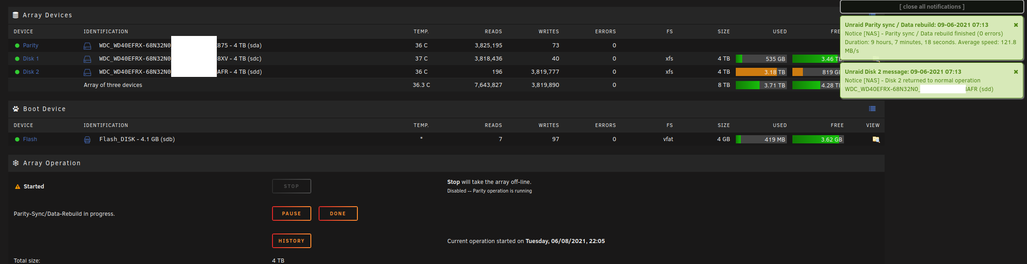The width and height of the screenshot is (1027, 264).
Task: Pause the parity sync operation
Action: [291, 213]
